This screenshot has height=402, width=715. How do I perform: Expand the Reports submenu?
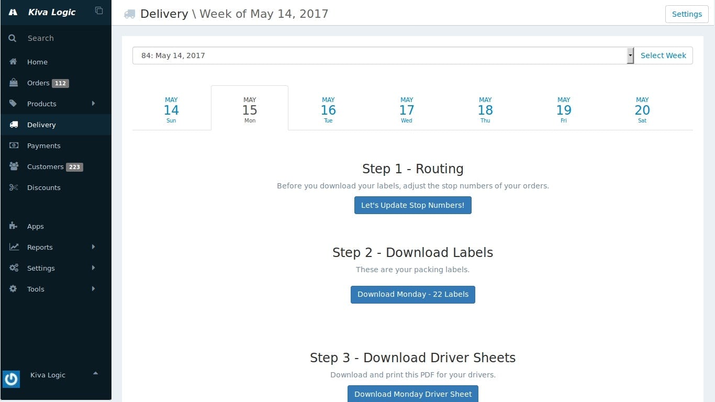tap(93, 247)
